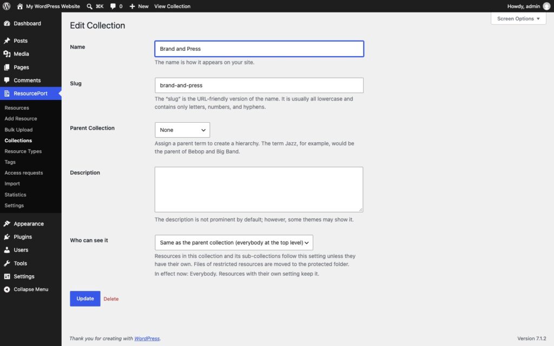Open the Statistics submenu item
The width and height of the screenshot is (554, 346).
15,195
